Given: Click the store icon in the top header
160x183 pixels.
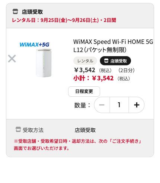Looking at the screenshot, I should pyautogui.click(x=15, y=12).
